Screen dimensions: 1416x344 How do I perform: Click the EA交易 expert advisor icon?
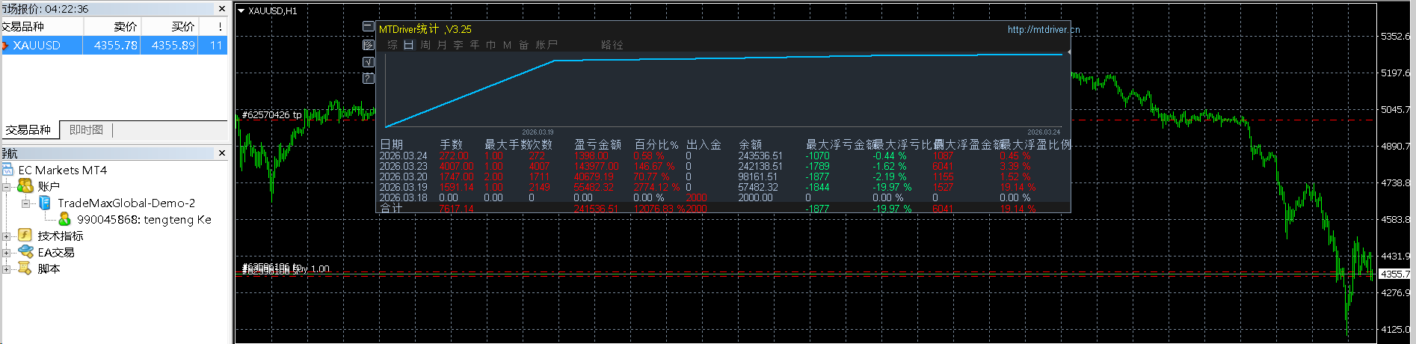(25, 252)
